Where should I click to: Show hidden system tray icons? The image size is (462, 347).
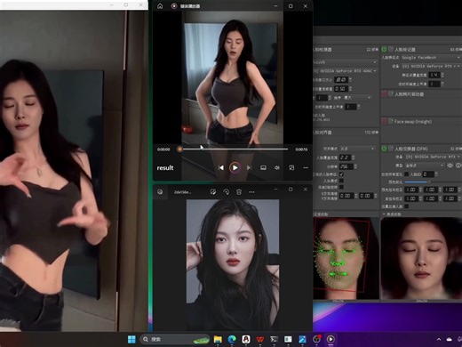[x=439, y=339]
